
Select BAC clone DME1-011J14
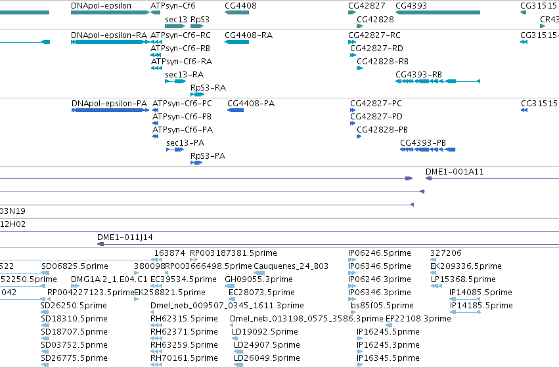pos(328,244)
